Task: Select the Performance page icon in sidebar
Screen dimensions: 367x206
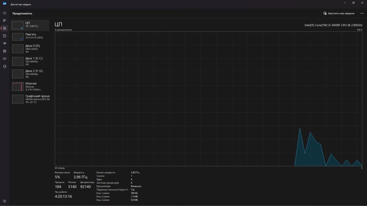Action: [4, 28]
